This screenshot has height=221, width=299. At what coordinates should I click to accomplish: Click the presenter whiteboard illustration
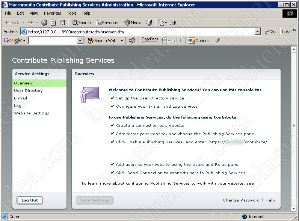pyautogui.click(x=90, y=95)
